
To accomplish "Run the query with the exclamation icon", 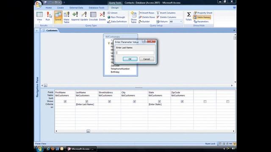I will 48,16.
